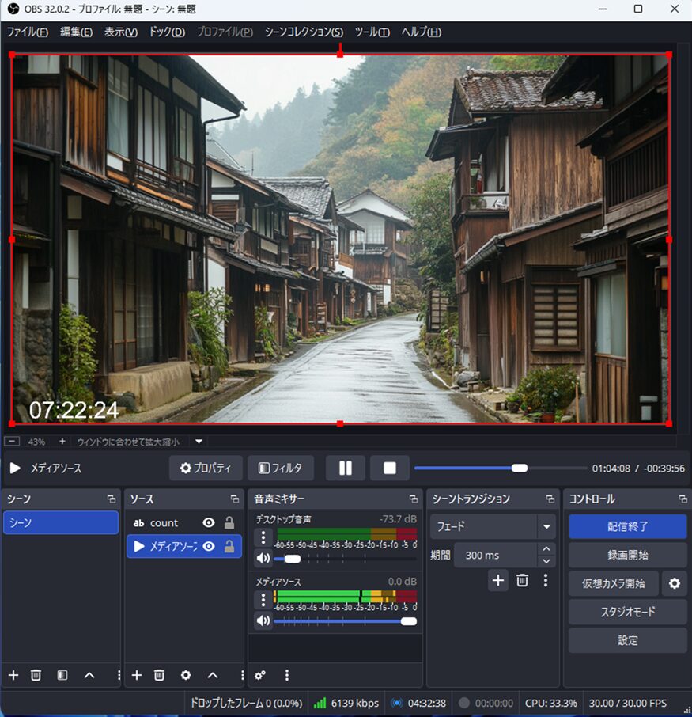
Task: Delete the selected scene with trash icon
Action: click(36, 675)
